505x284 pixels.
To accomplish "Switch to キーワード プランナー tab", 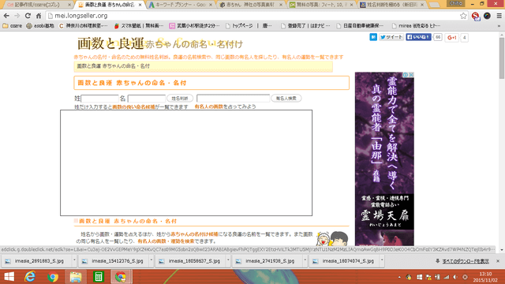I will (x=181, y=5).
